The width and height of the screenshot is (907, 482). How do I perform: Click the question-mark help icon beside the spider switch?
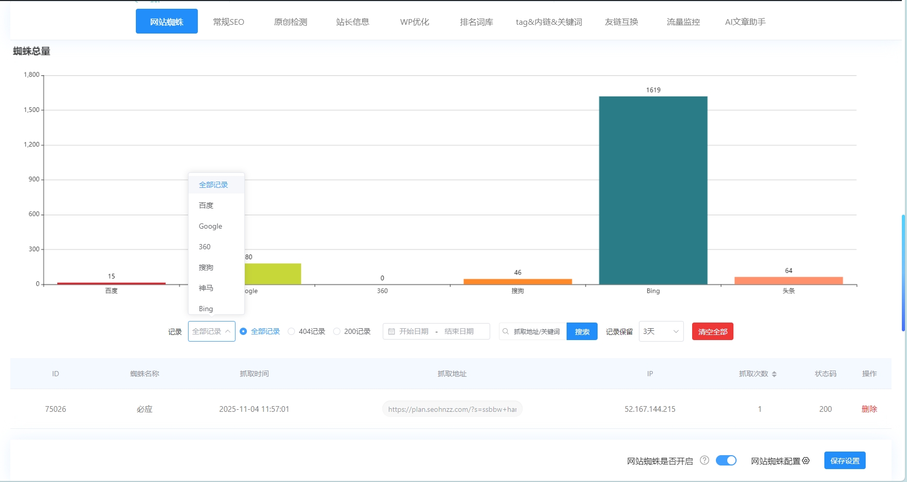pyautogui.click(x=704, y=460)
